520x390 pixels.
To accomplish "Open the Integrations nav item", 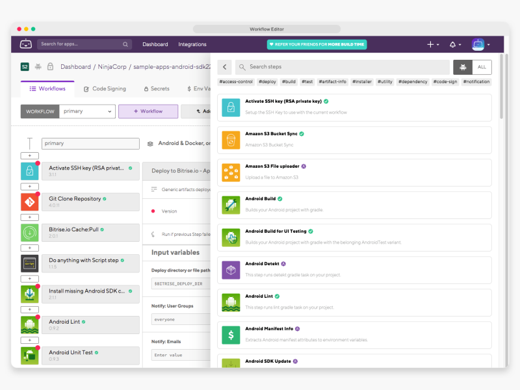I will point(192,44).
